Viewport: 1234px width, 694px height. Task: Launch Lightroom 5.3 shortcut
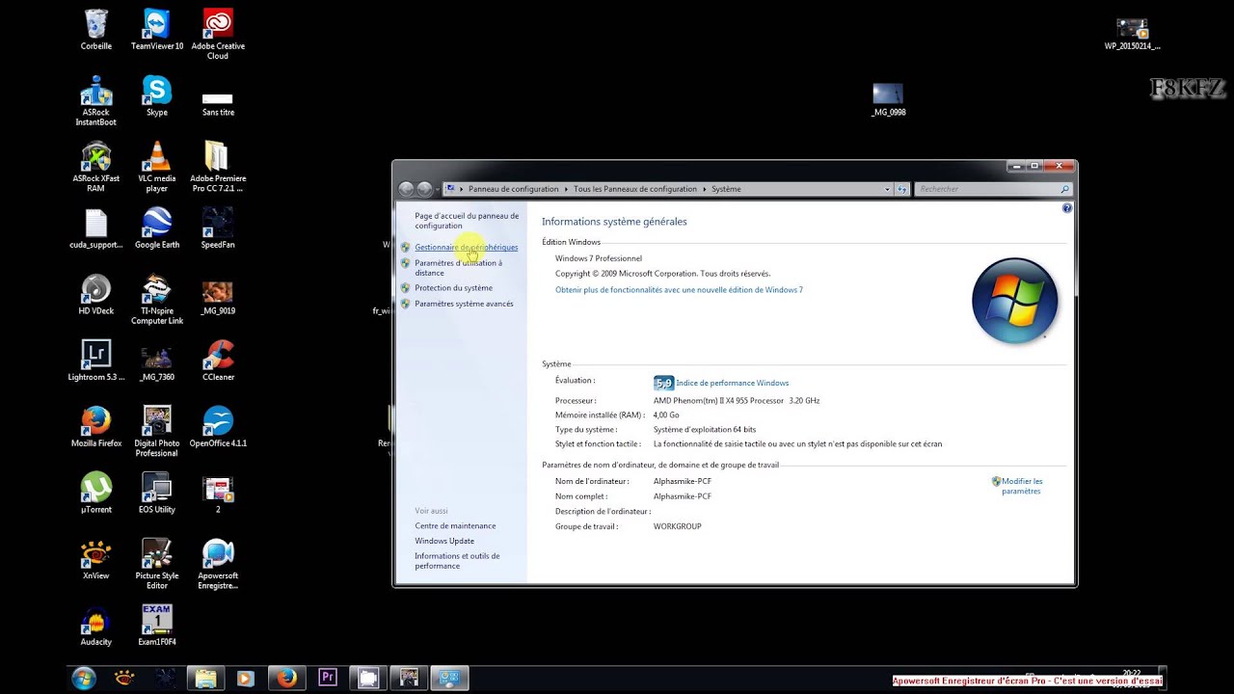[96, 360]
